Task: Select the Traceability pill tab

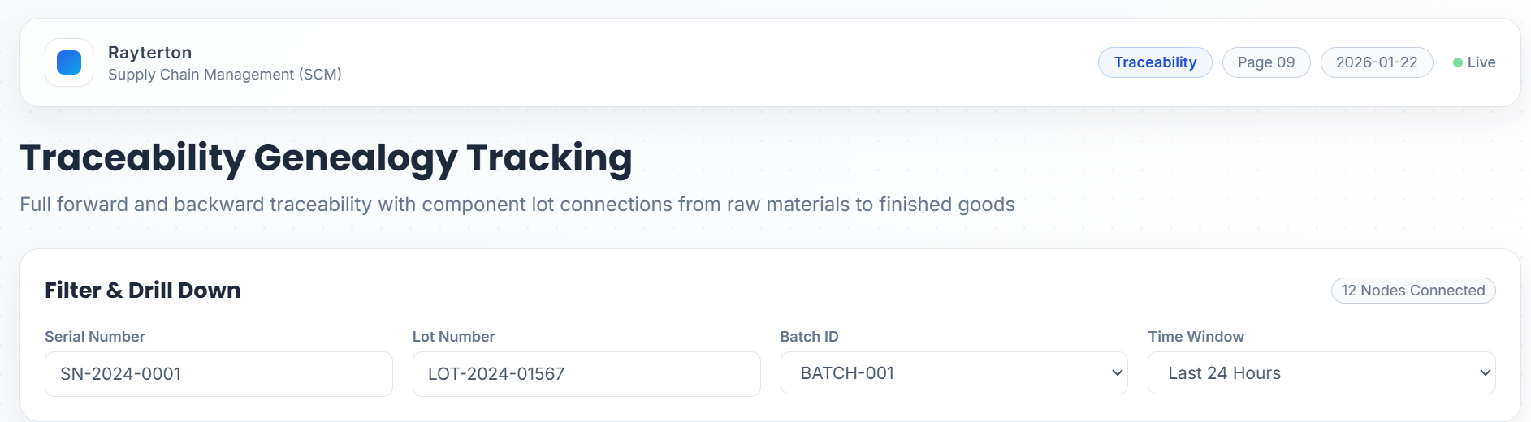Action: [1154, 62]
